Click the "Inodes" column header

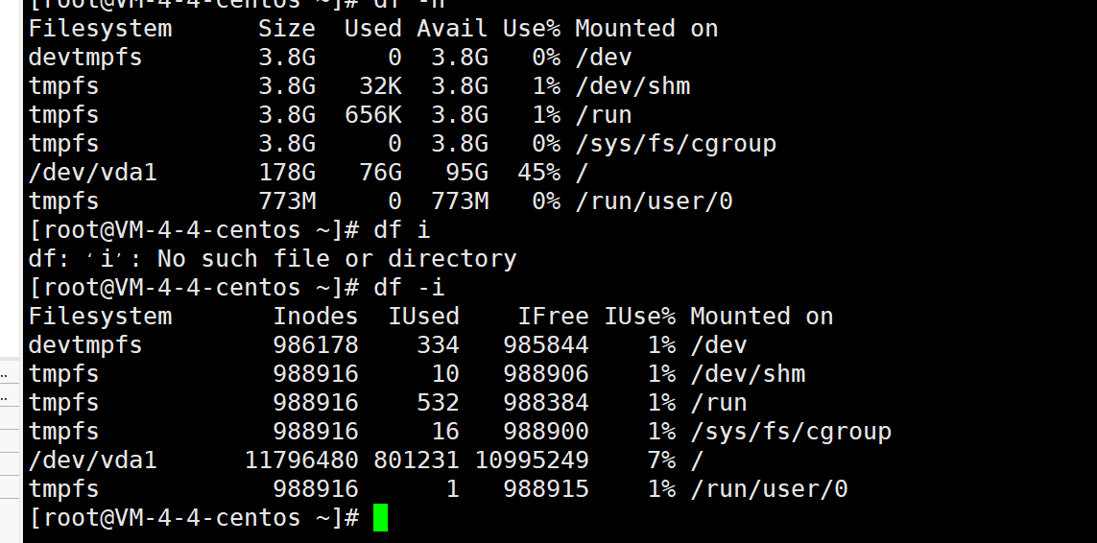click(316, 317)
